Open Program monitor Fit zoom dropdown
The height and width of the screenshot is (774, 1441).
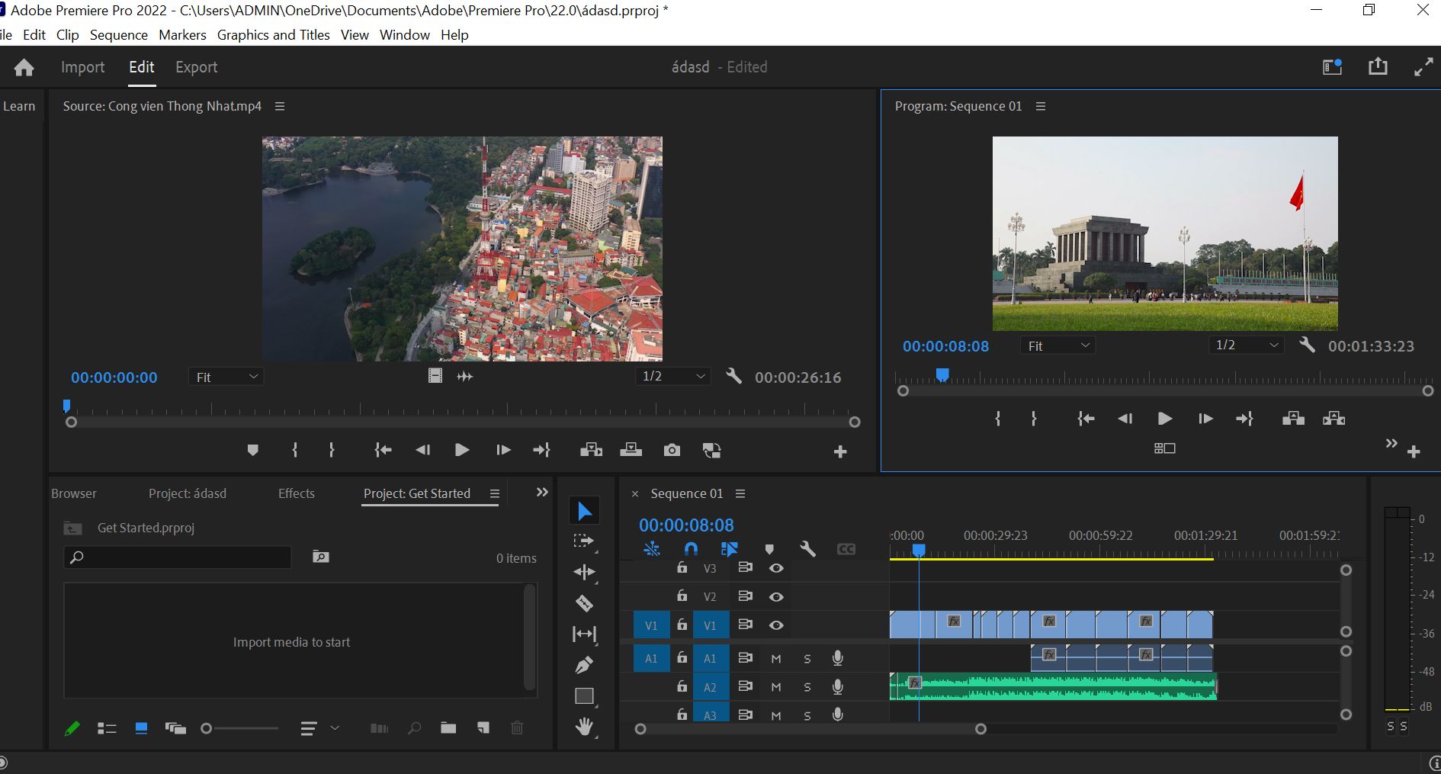(1058, 345)
